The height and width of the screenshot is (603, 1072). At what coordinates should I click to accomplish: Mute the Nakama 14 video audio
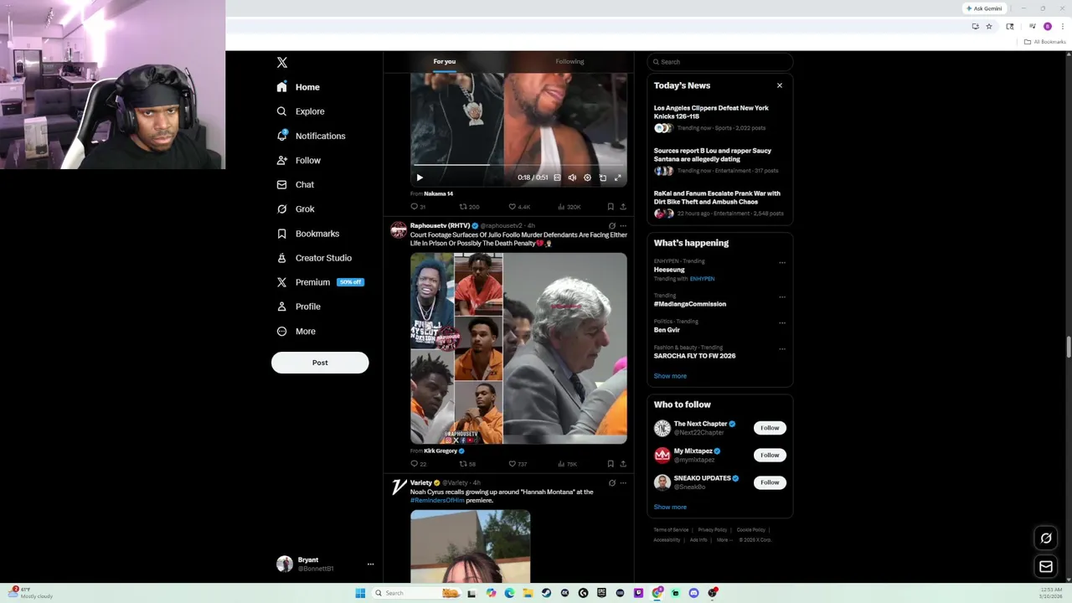tap(572, 178)
